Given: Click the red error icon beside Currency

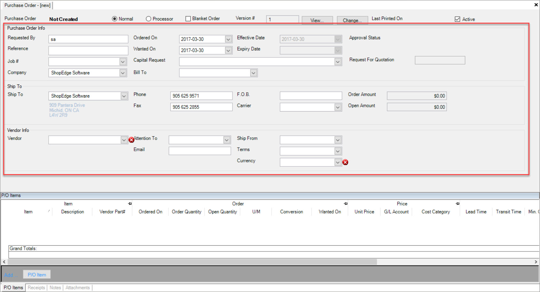Looking at the screenshot, I should click(345, 162).
